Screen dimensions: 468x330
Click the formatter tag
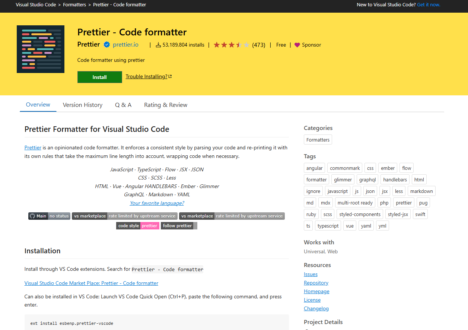[x=316, y=180]
